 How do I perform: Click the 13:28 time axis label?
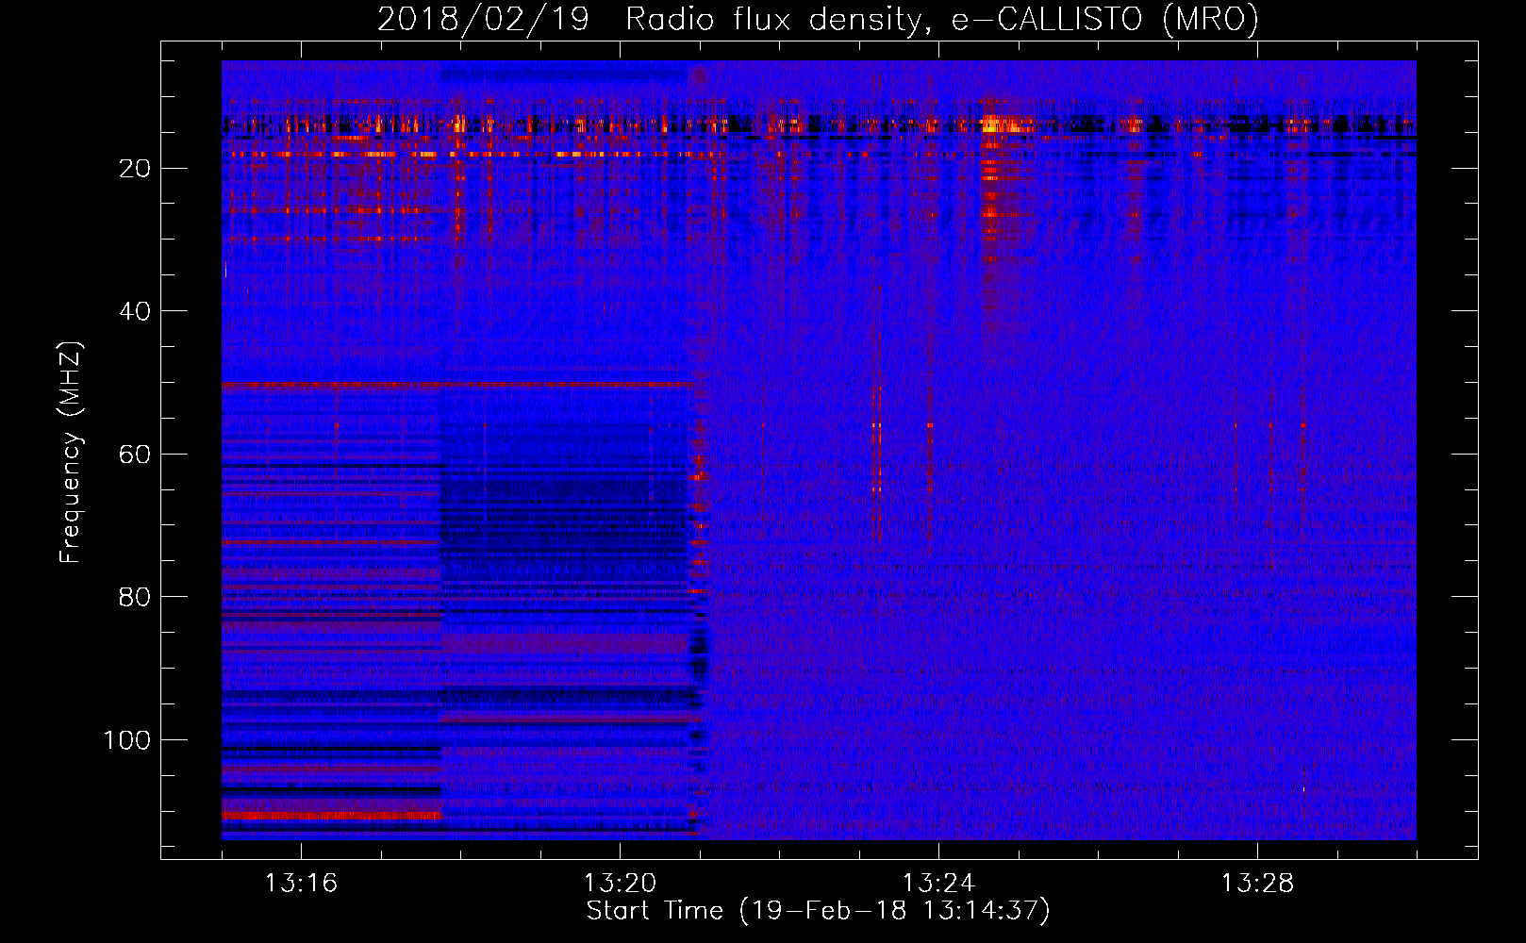[1257, 884]
